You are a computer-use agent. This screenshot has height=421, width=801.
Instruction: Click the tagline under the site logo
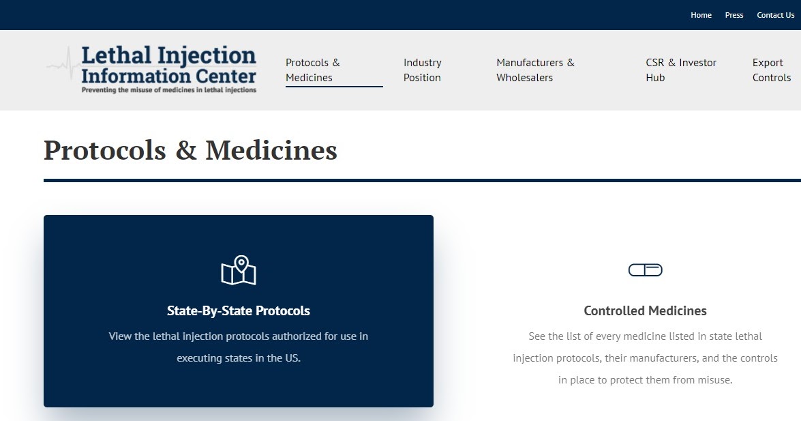click(x=168, y=89)
